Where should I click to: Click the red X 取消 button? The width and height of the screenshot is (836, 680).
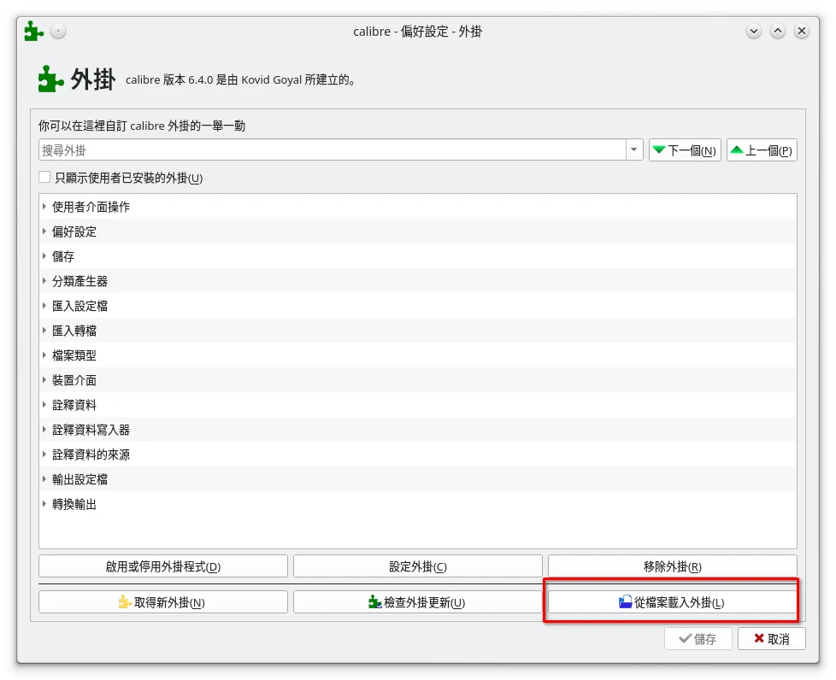[771, 639]
